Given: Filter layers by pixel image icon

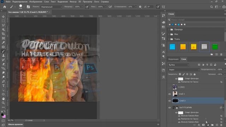Looking at the screenshot, I should 199,65.
